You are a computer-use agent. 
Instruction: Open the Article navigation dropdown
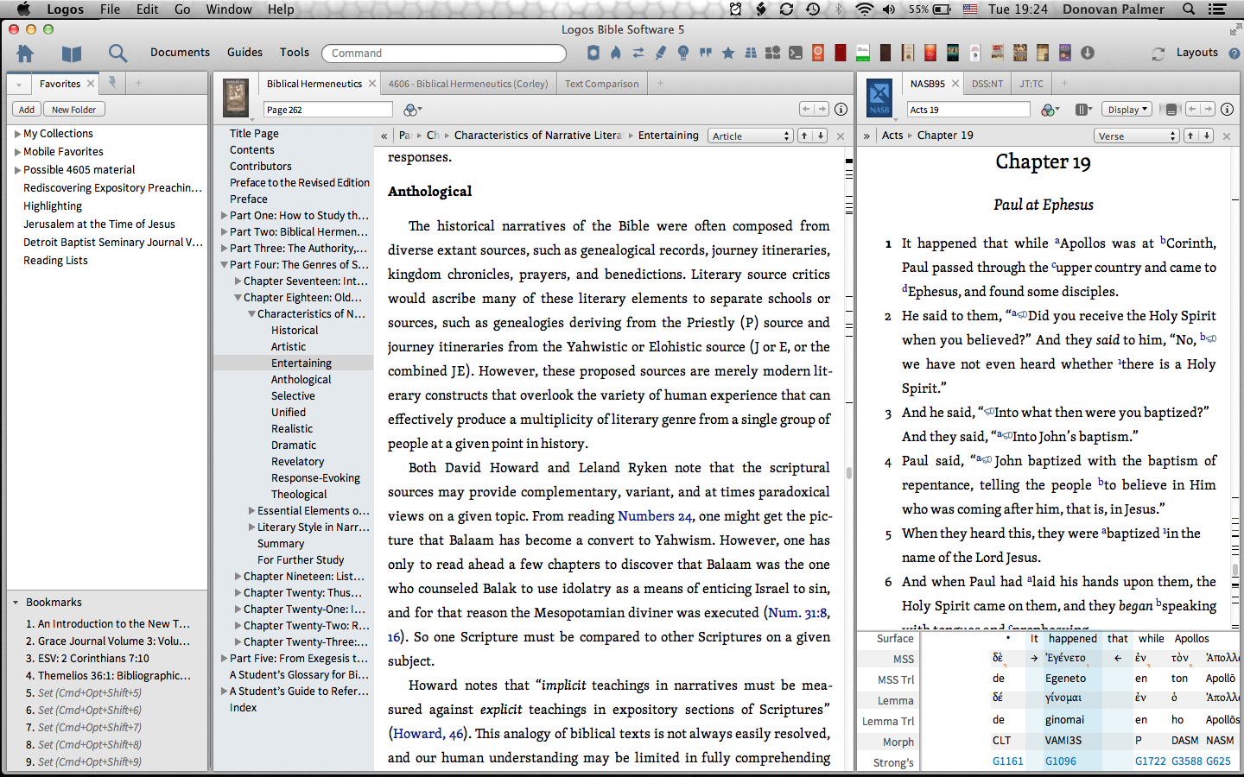click(750, 136)
